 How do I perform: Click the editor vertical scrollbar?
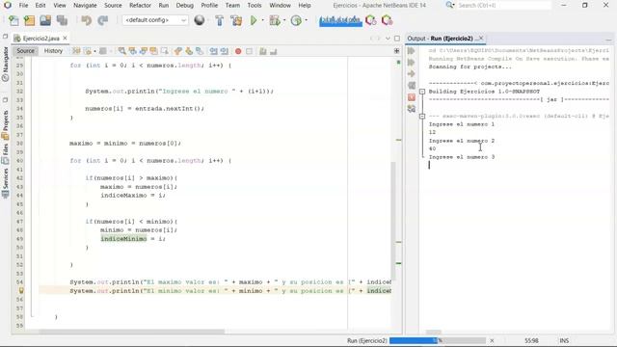392,221
